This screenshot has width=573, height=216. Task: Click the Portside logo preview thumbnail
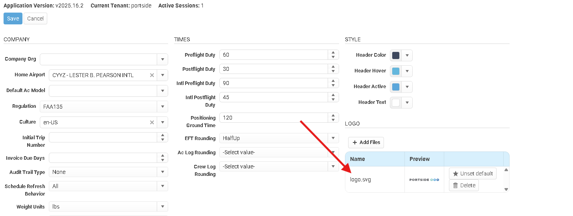(424, 180)
